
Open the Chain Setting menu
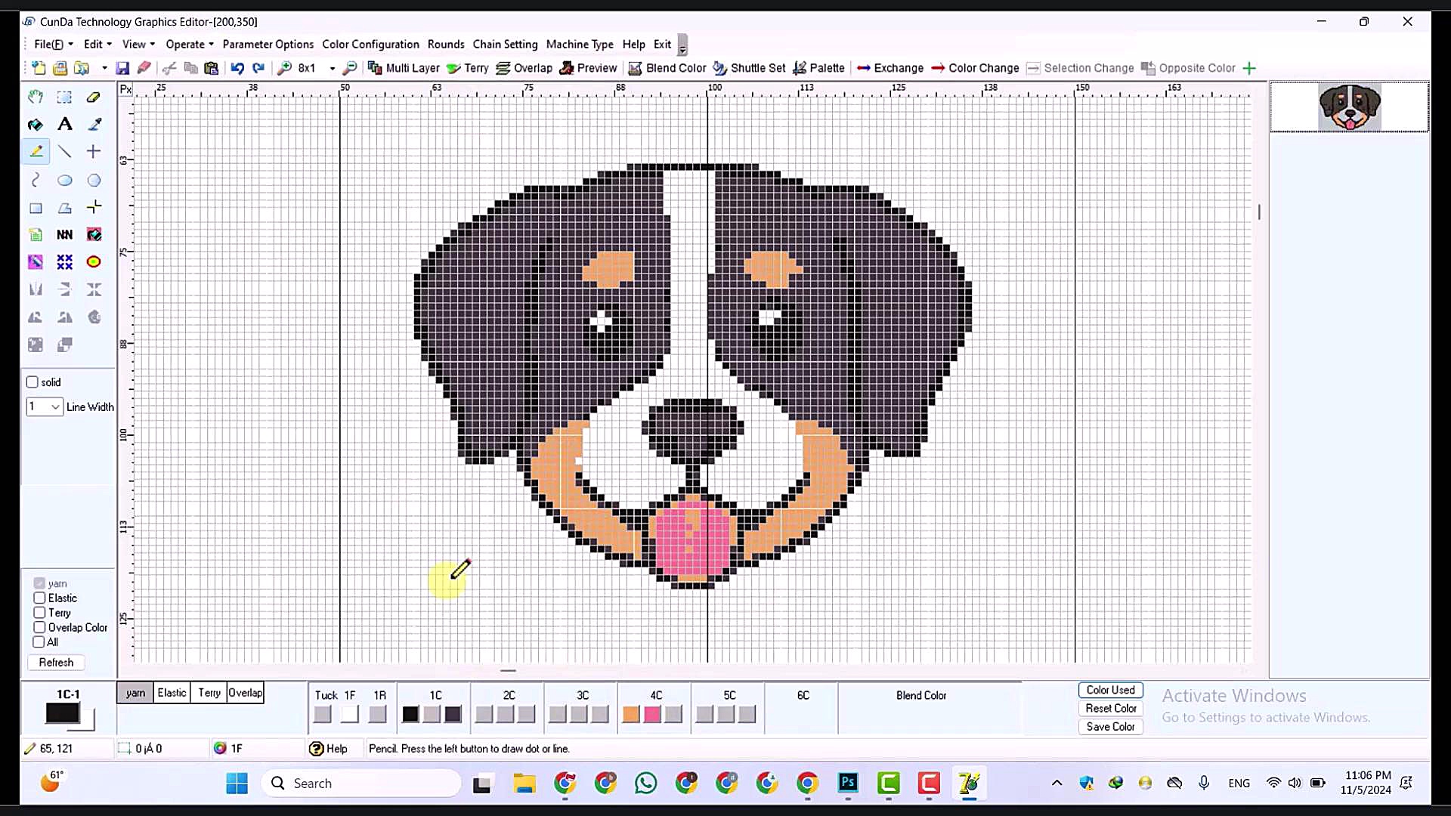click(x=505, y=45)
